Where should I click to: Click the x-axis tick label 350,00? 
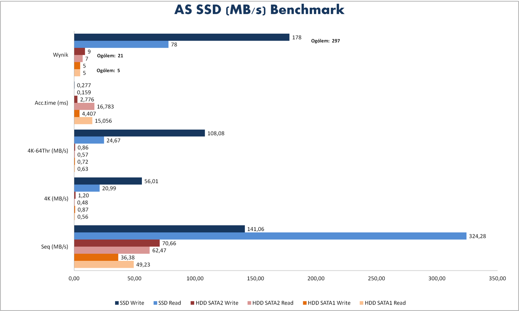498,279
